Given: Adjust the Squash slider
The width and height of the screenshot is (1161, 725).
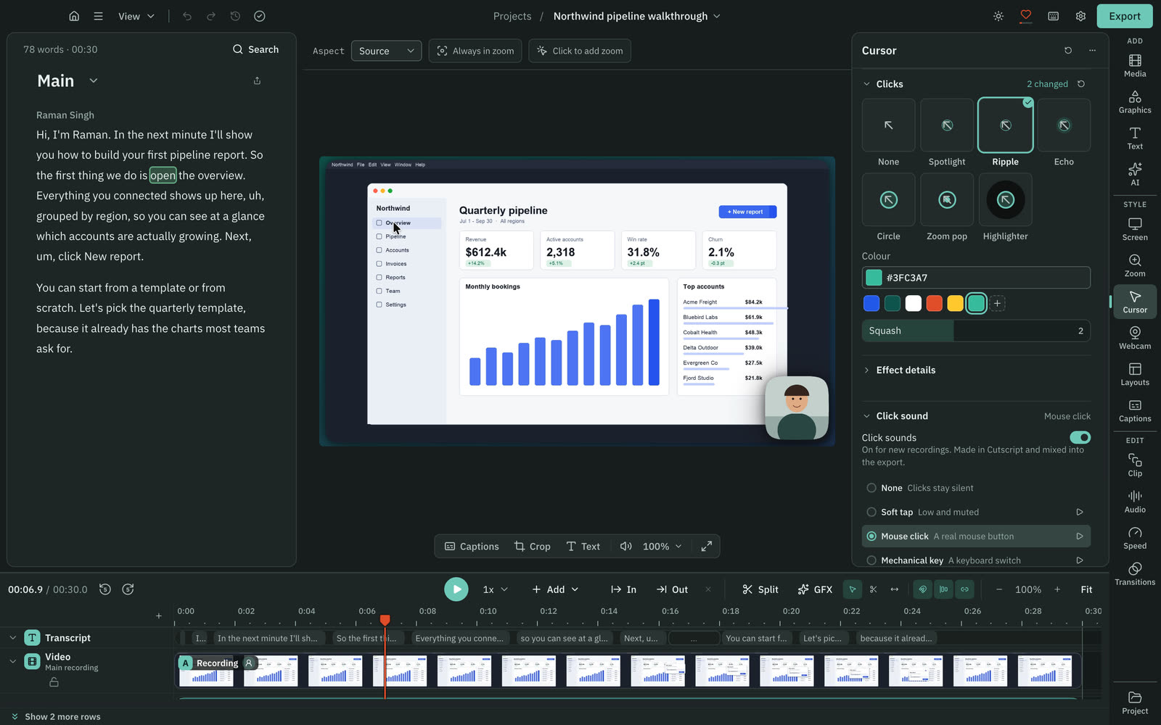Looking at the screenshot, I should click(x=976, y=331).
